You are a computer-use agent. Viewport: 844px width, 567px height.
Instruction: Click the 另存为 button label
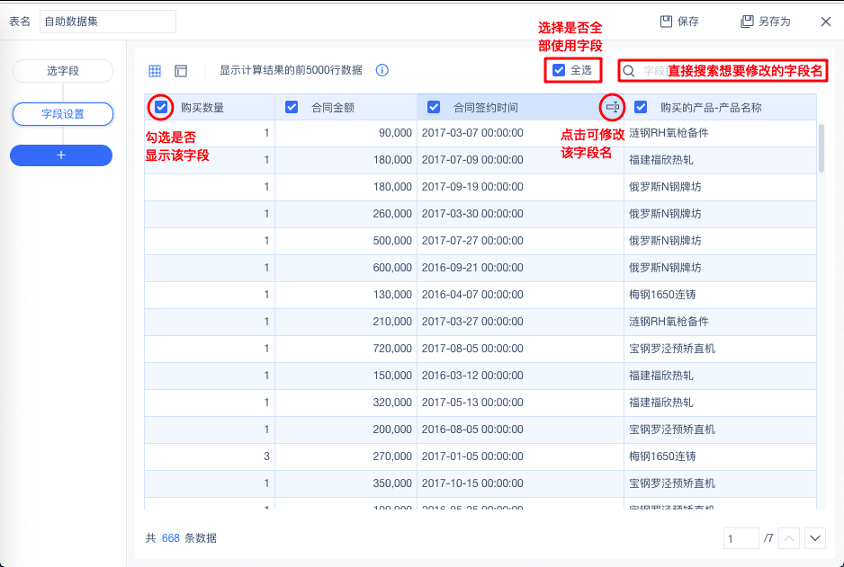click(775, 22)
